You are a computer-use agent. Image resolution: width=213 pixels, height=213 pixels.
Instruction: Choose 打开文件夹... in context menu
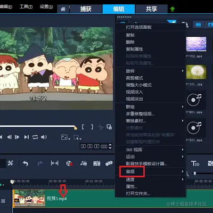150,193
